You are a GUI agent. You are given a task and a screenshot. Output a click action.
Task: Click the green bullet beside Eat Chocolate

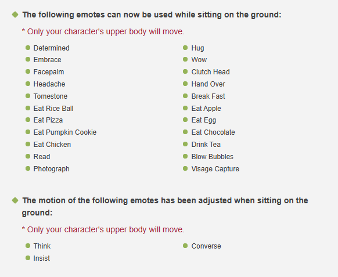pos(185,132)
